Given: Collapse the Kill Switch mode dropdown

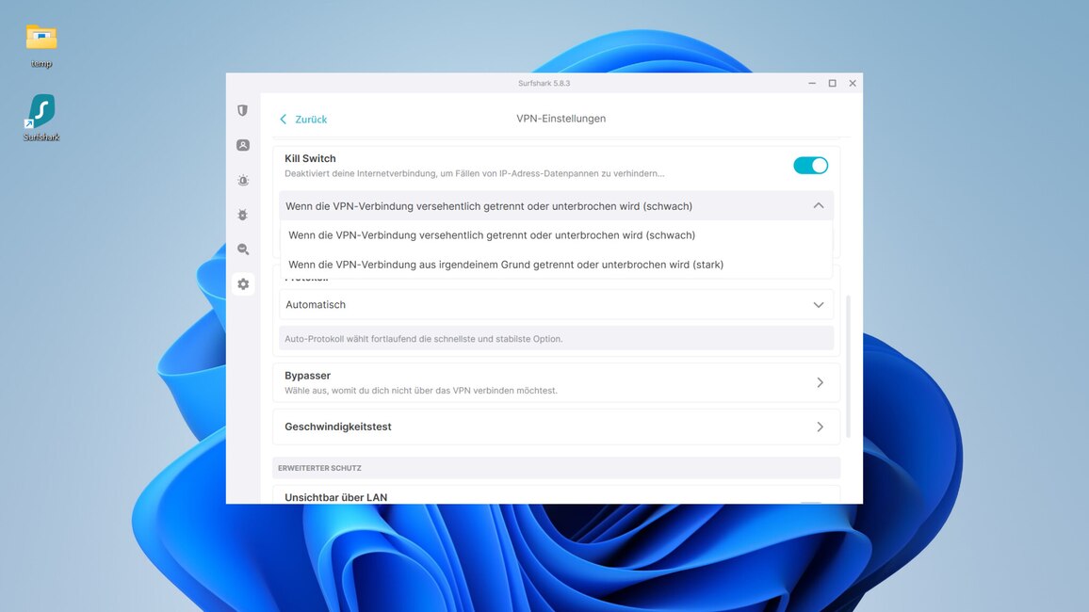Looking at the screenshot, I should [818, 206].
